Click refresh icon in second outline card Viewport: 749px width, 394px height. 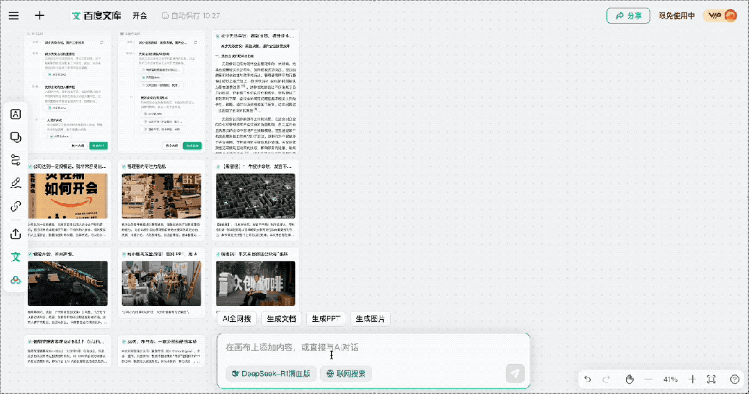coord(196,42)
